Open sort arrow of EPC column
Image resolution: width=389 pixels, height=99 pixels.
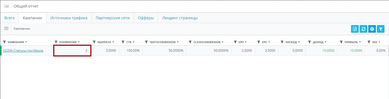click(x=269, y=42)
